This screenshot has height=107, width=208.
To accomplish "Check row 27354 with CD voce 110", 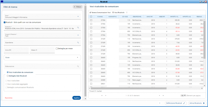I will [x=91, y=20].
